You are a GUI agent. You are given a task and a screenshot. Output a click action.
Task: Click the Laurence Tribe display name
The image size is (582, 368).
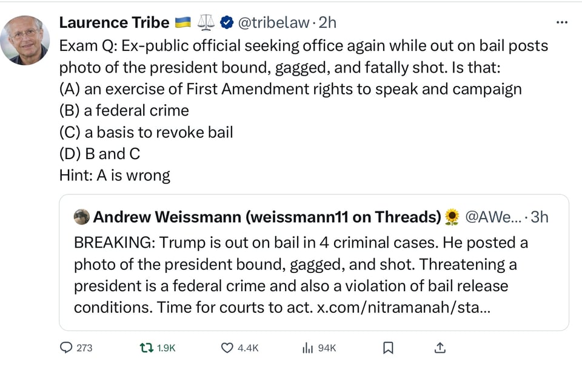click(x=114, y=23)
